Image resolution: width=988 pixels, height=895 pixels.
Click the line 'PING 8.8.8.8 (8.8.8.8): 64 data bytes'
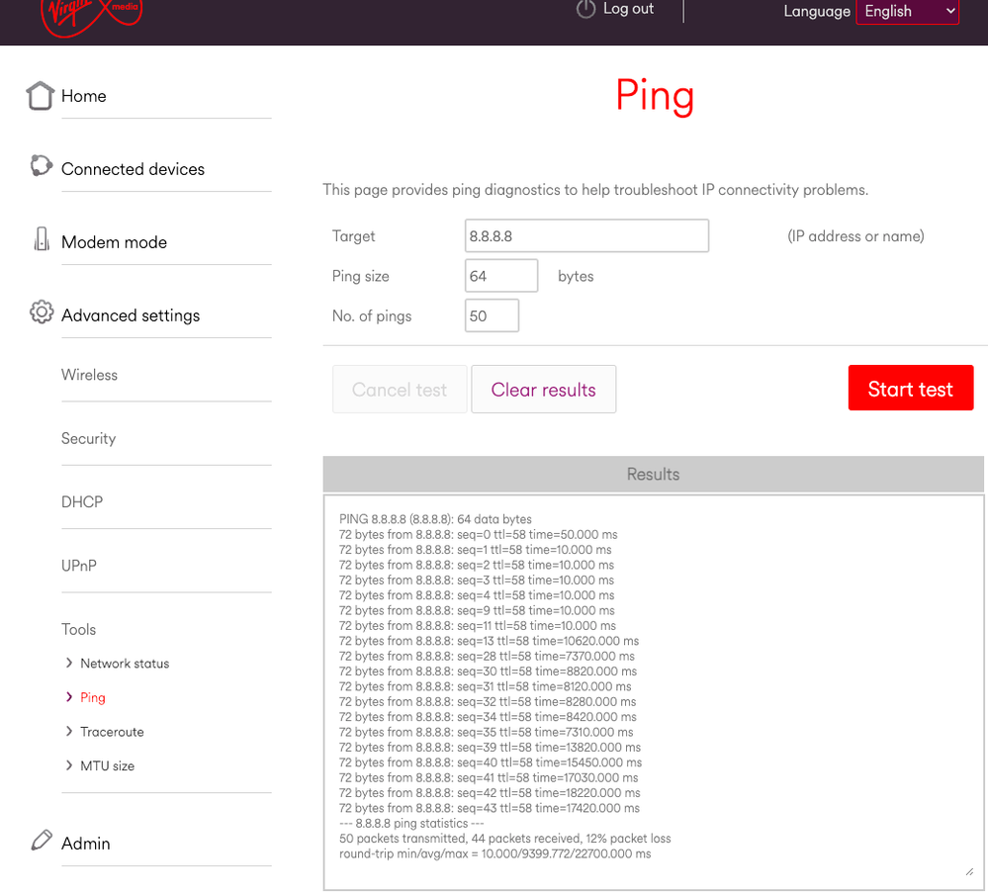(435, 519)
